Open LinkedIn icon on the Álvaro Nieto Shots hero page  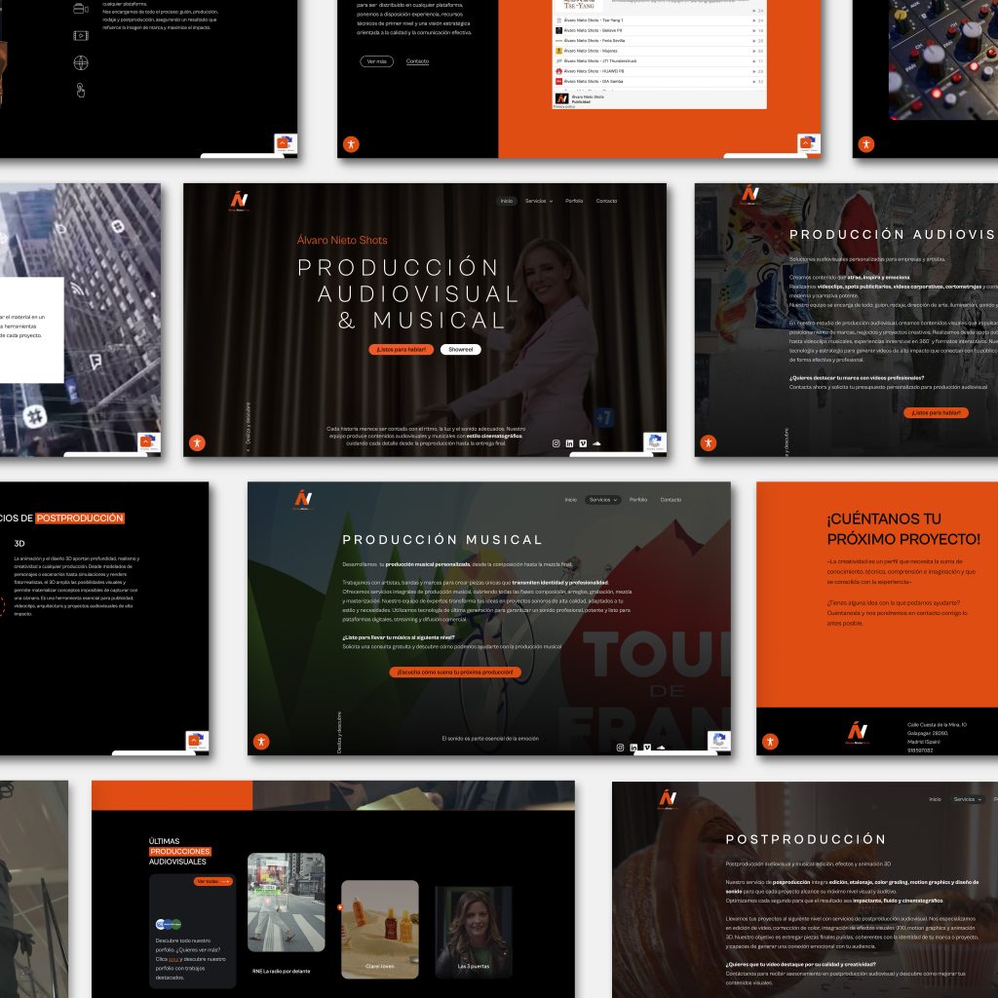[x=570, y=443]
